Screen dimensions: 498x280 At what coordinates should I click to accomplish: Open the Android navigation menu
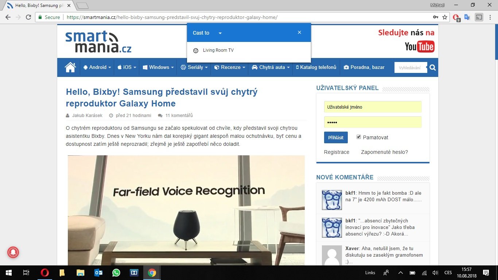[x=97, y=67]
